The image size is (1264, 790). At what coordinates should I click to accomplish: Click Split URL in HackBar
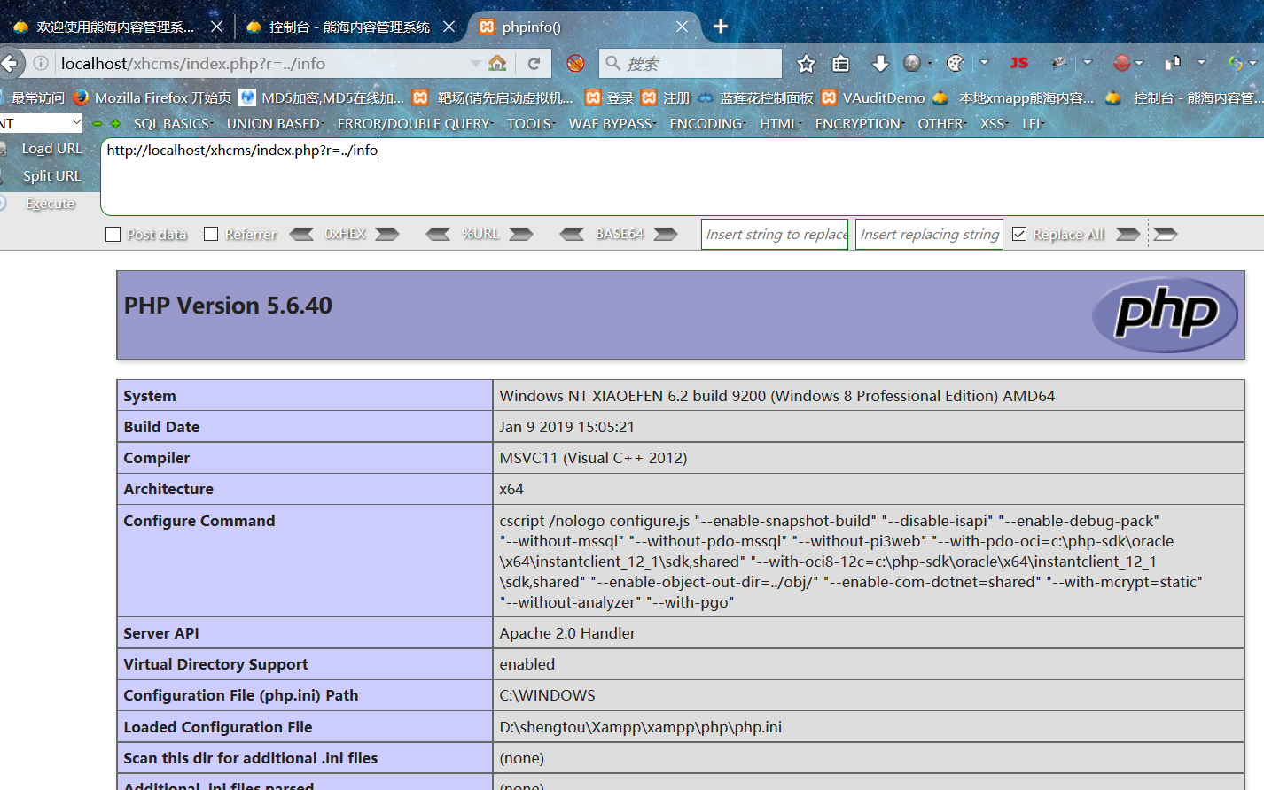[51, 175]
